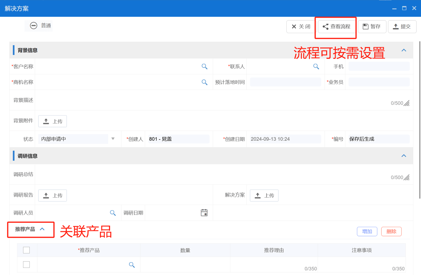The image size is (421, 279).
Task: Toggle the 普通 priority selector
Action: pyautogui.click(x=39, y=26)
